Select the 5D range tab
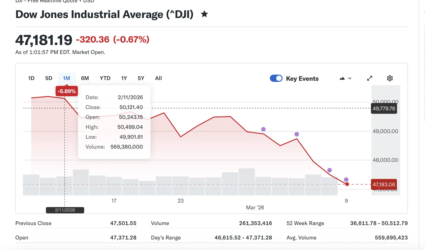This screenshot has height=250, width=425. tap(49, 78)
